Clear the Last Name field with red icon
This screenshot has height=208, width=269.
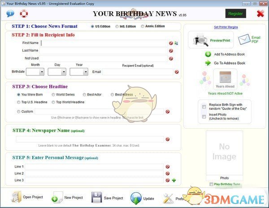pos(171,51)
